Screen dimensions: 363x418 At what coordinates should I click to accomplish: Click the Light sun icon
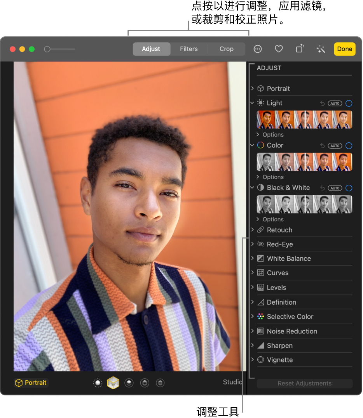coord(260,103)
